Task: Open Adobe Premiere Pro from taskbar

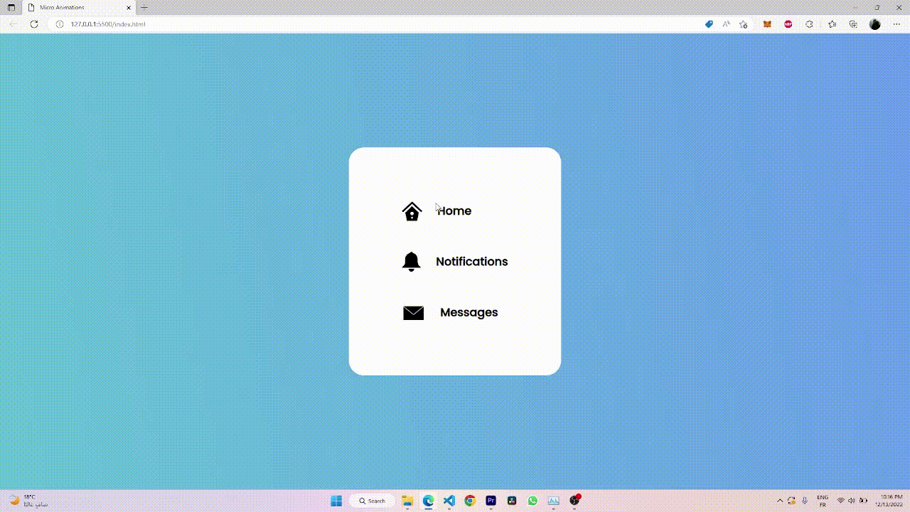Action: 491,501
